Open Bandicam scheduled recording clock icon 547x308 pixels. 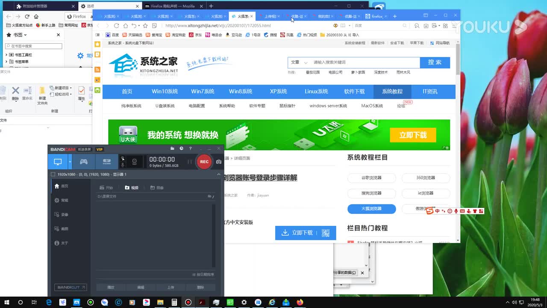click(181, 148)
